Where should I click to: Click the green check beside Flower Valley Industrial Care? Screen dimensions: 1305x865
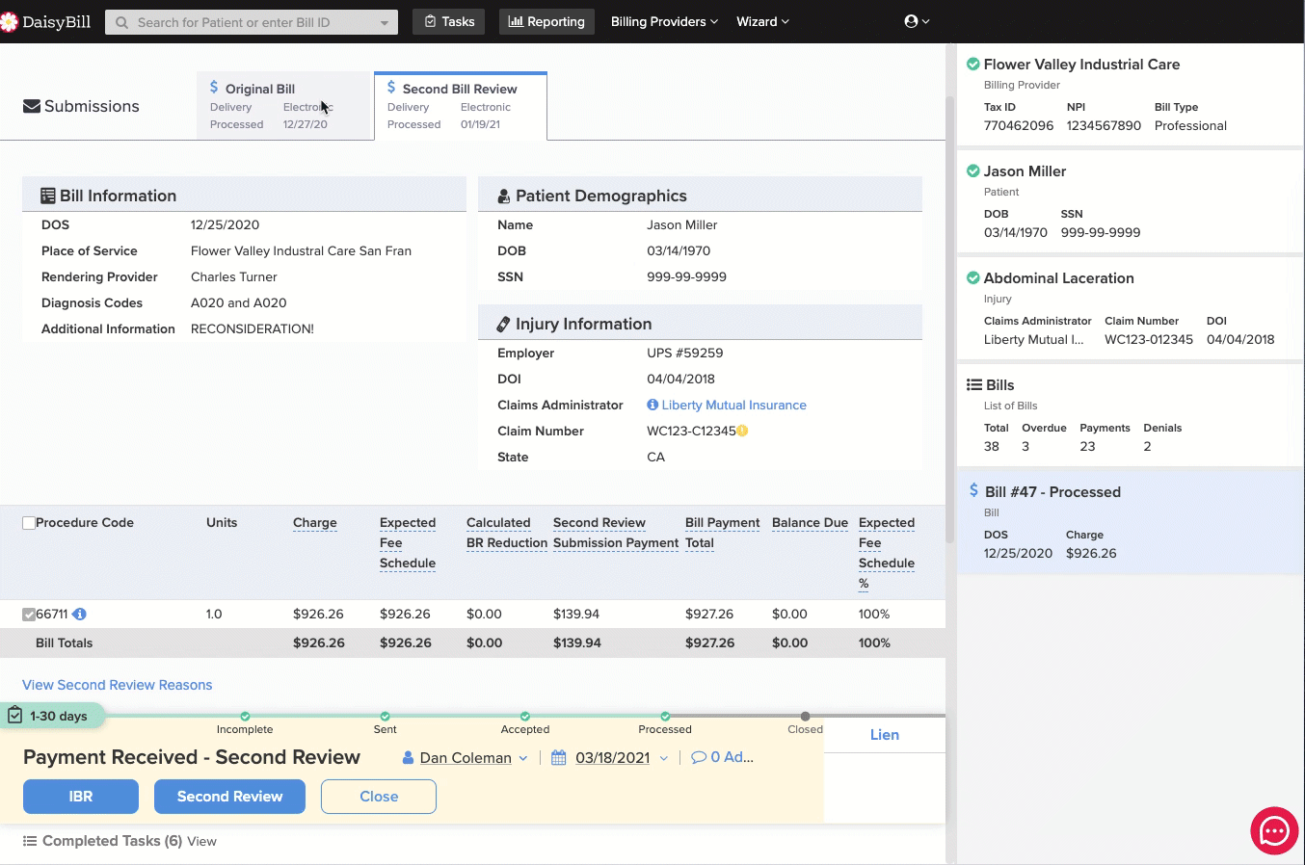click(973, 64)
